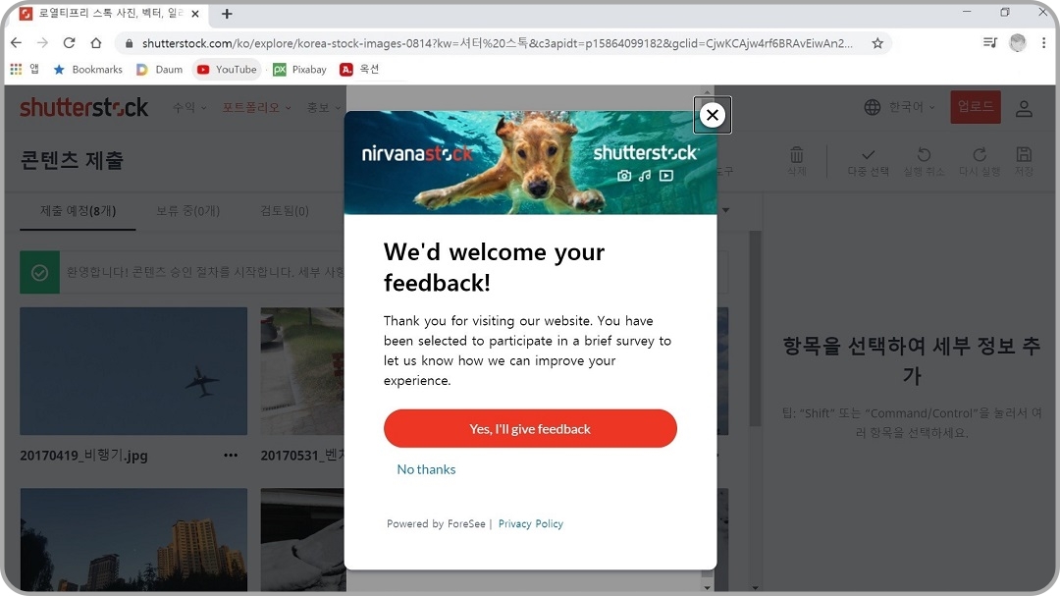This screenshot has height=596, width=1060.
Task: Click the Shutterstock logo
Action: pyautogui.click(x=83, y=107)
